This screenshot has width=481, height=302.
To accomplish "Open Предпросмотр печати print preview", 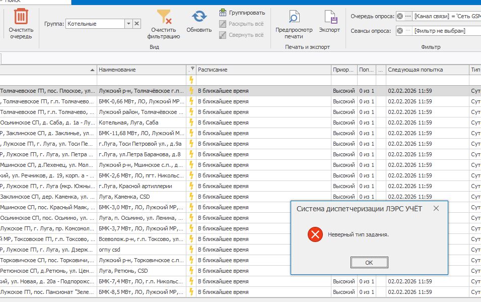I will [x=294, y=17].
